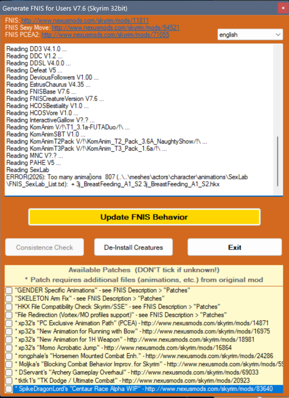
Task: Click the De-Install Creatures button
Action: tap(133, 247)
